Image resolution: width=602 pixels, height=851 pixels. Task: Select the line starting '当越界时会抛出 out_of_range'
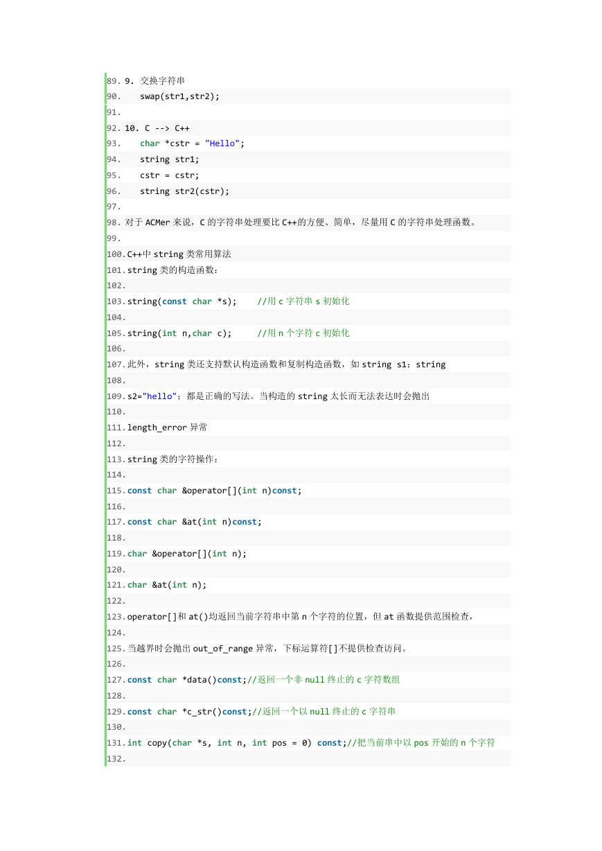[267, 649]
